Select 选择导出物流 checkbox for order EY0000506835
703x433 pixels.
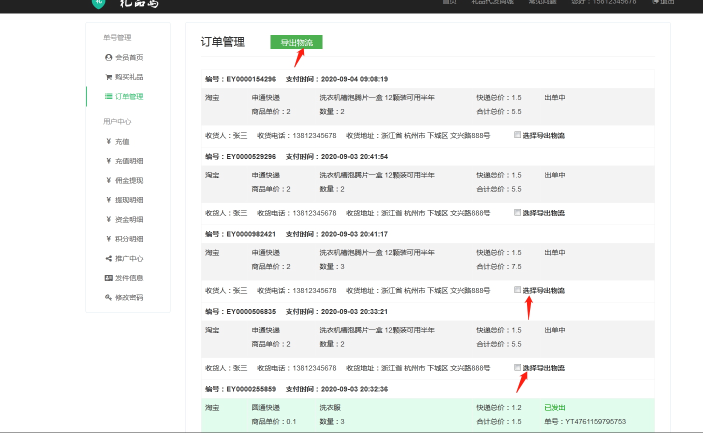point(517,367)
